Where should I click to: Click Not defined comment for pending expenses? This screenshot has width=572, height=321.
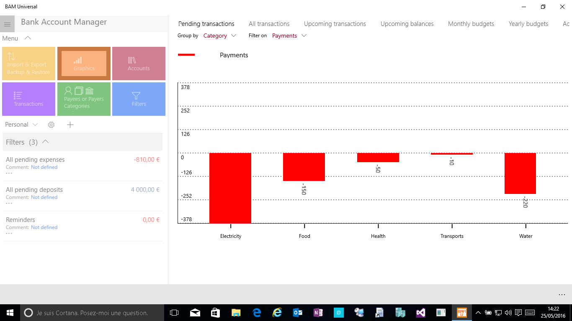click(44, 167)
